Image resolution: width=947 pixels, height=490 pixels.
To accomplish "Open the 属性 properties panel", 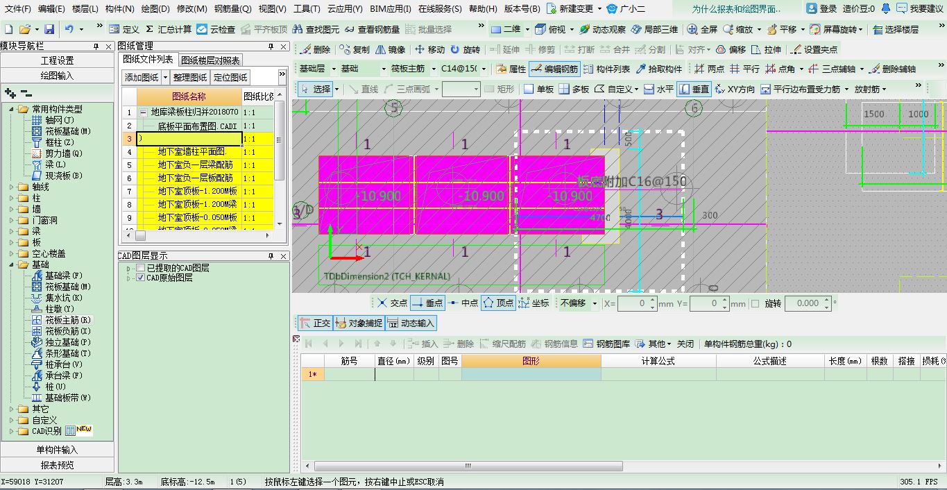I will (511, 69).
